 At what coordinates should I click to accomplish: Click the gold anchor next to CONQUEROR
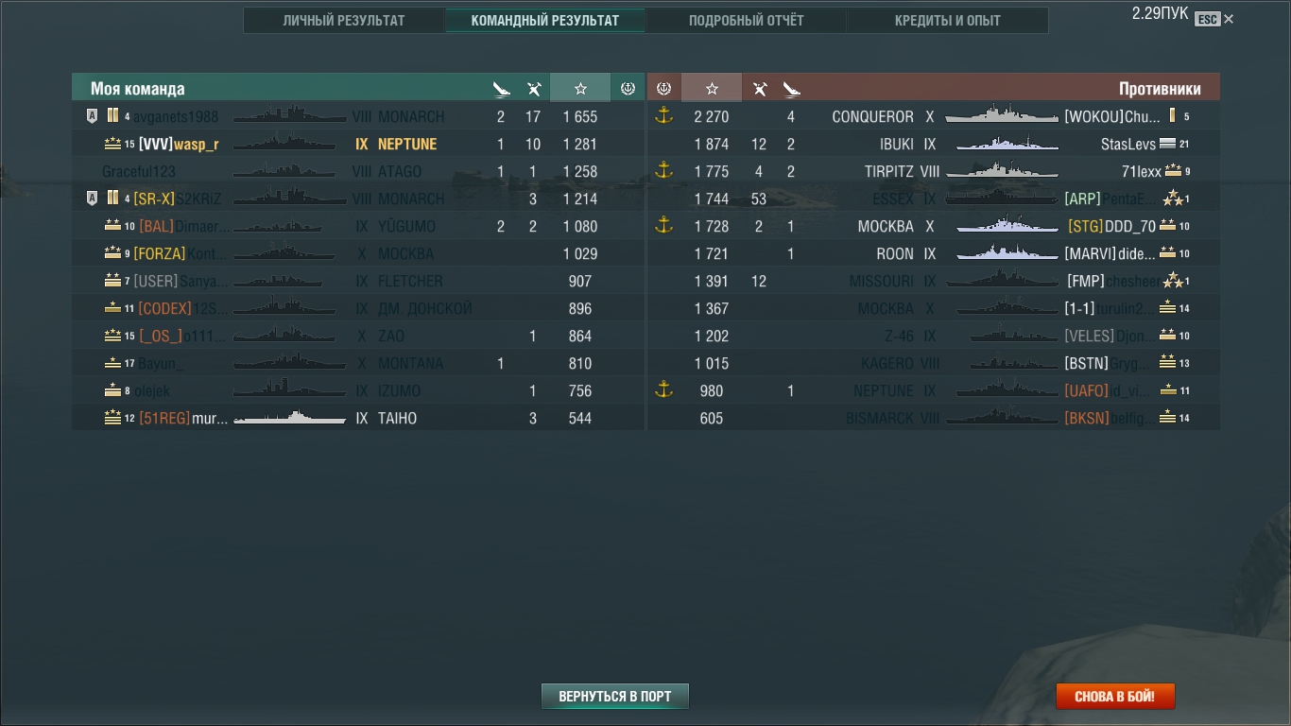click(663, 116)
